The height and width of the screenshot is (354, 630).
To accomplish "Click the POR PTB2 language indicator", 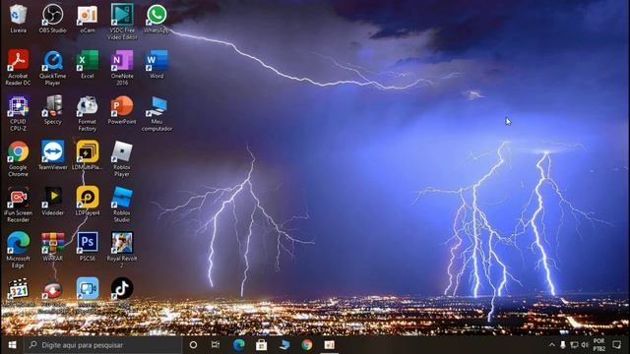I will tap(598, 345).
